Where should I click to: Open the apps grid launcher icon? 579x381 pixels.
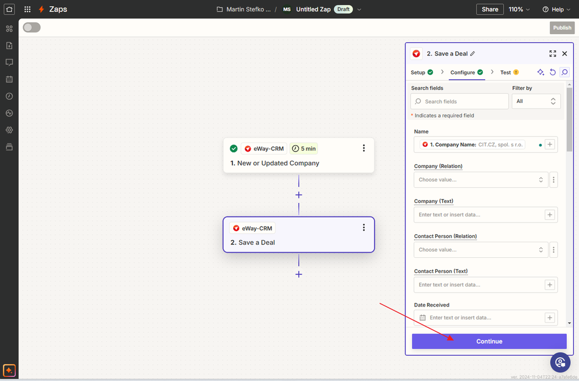[x=27, y=9]
